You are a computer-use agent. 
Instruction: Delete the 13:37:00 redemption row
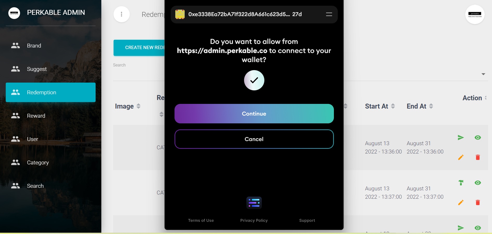[478, 203]
